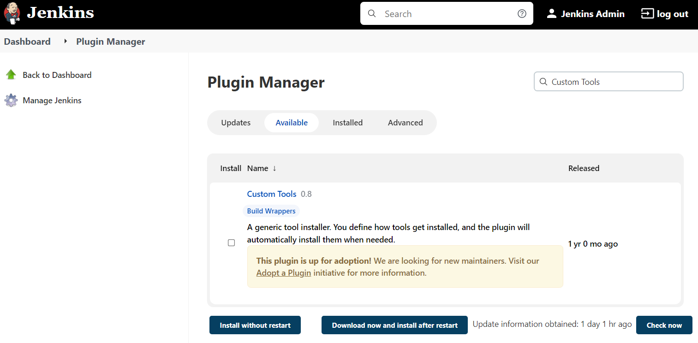This screenshot has width=698, height=343.
Task: Click the magnifier icon in plugin filter box
Action: pyautogui.click(x=543, y=82)
